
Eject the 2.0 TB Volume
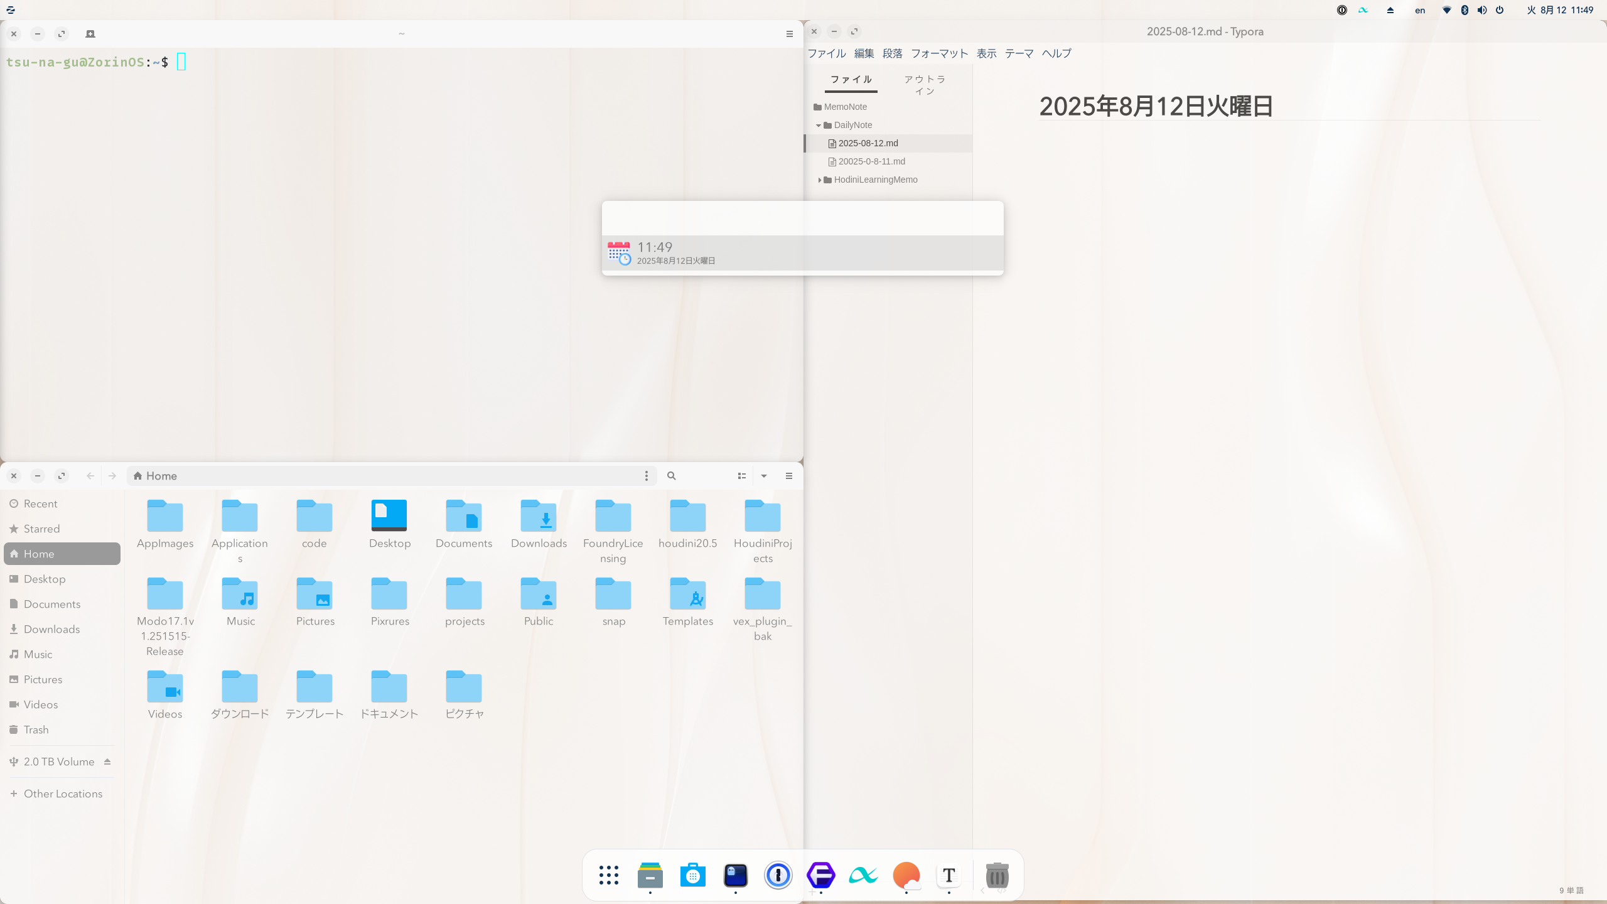pyautogui.click(x=108, y=761)
